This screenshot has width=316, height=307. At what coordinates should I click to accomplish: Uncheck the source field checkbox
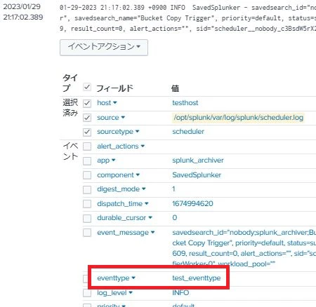pos(87,118)
